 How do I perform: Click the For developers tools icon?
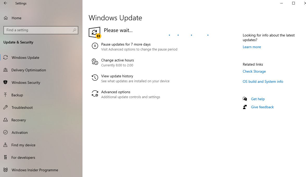coord(5,157)
